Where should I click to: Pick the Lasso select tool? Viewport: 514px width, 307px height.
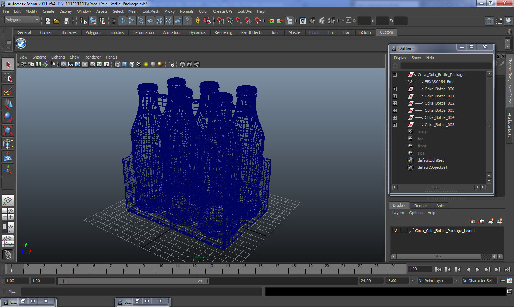click(x=8, y=78)
